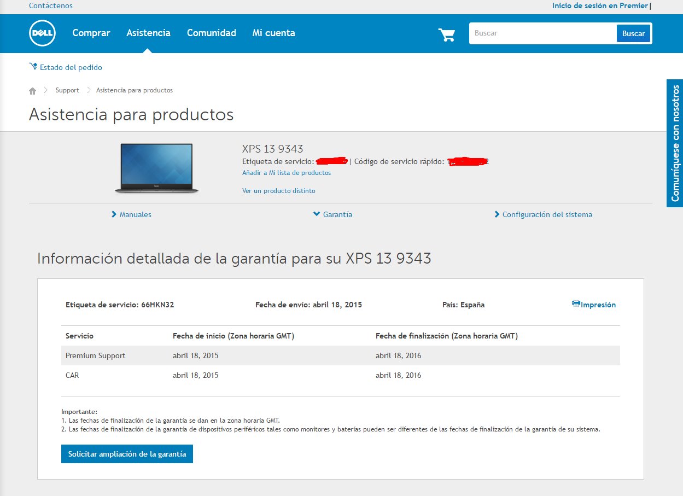Click CAR end date abril 18, 2016
Image resolution: width=683 pixels, height=496 pixels.
click(399, 375)
